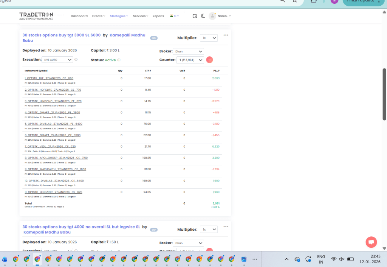Click the muted speaker icon in system tray
Screen dimensions: 387x267
click(342, 259)
